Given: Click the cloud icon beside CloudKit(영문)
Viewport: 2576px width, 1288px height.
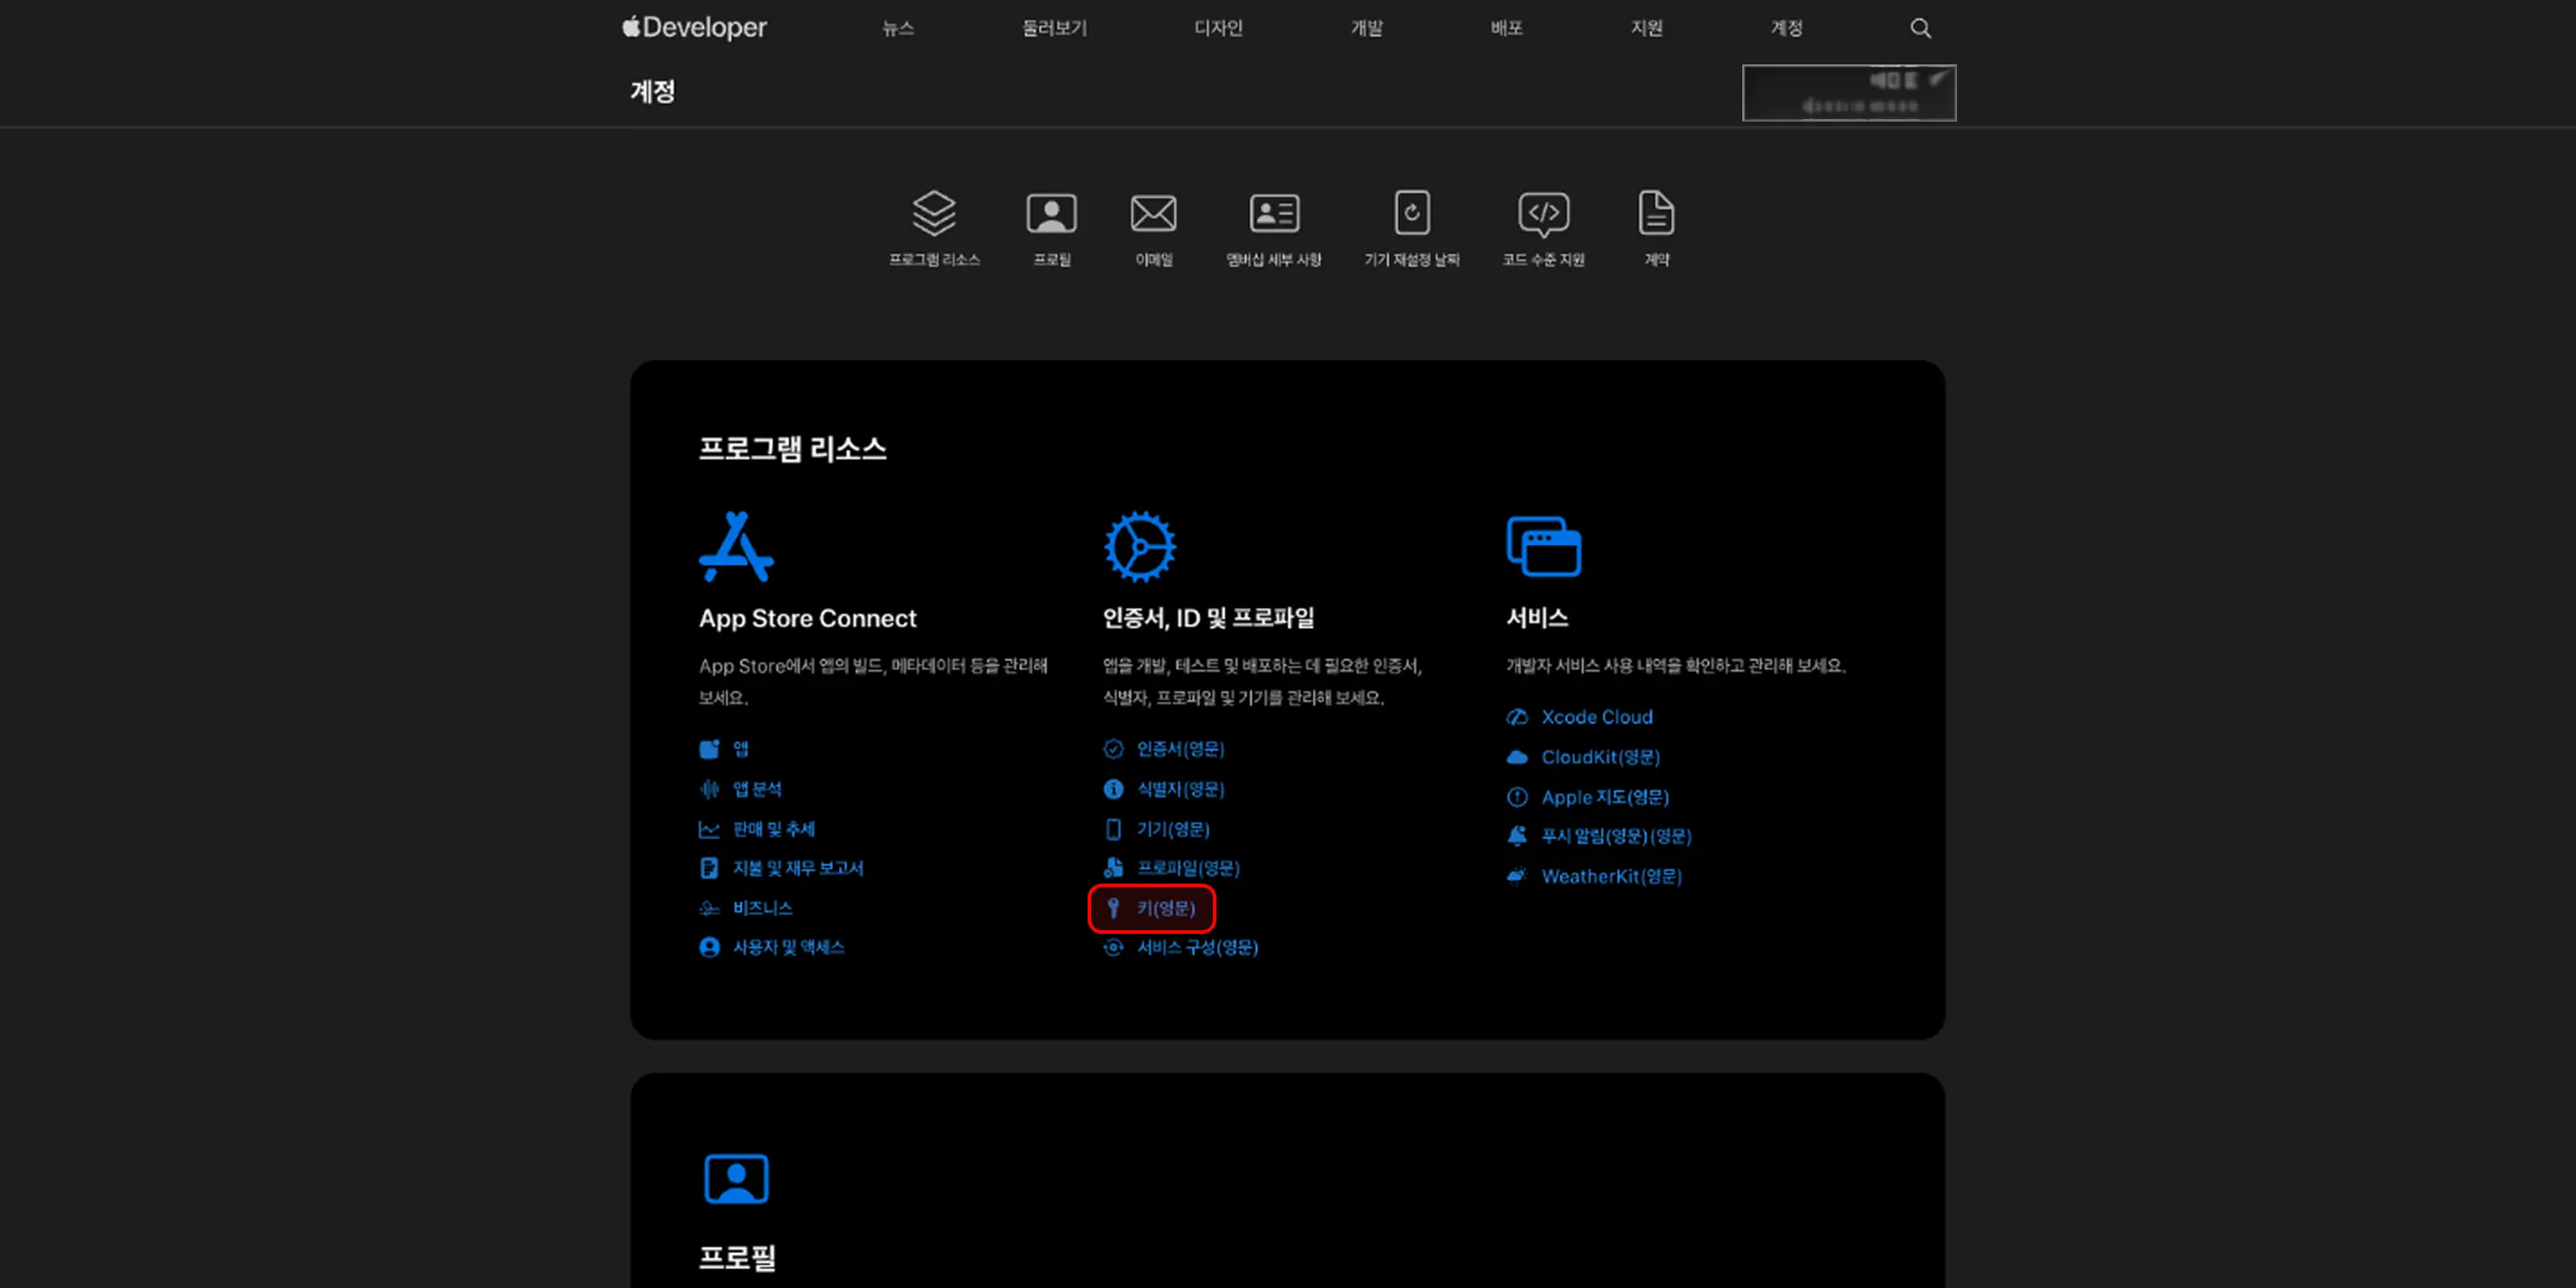Looking at the screenshot, I should (x=1517, y=757).
